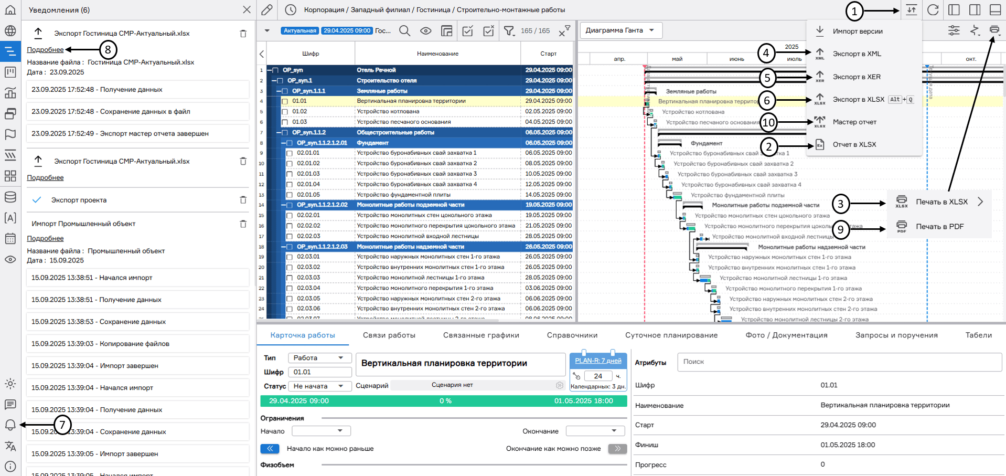The image size is (1006, 476).
Task: Click the 'Поиск' attributes search field
Action: tap(839, 362)
